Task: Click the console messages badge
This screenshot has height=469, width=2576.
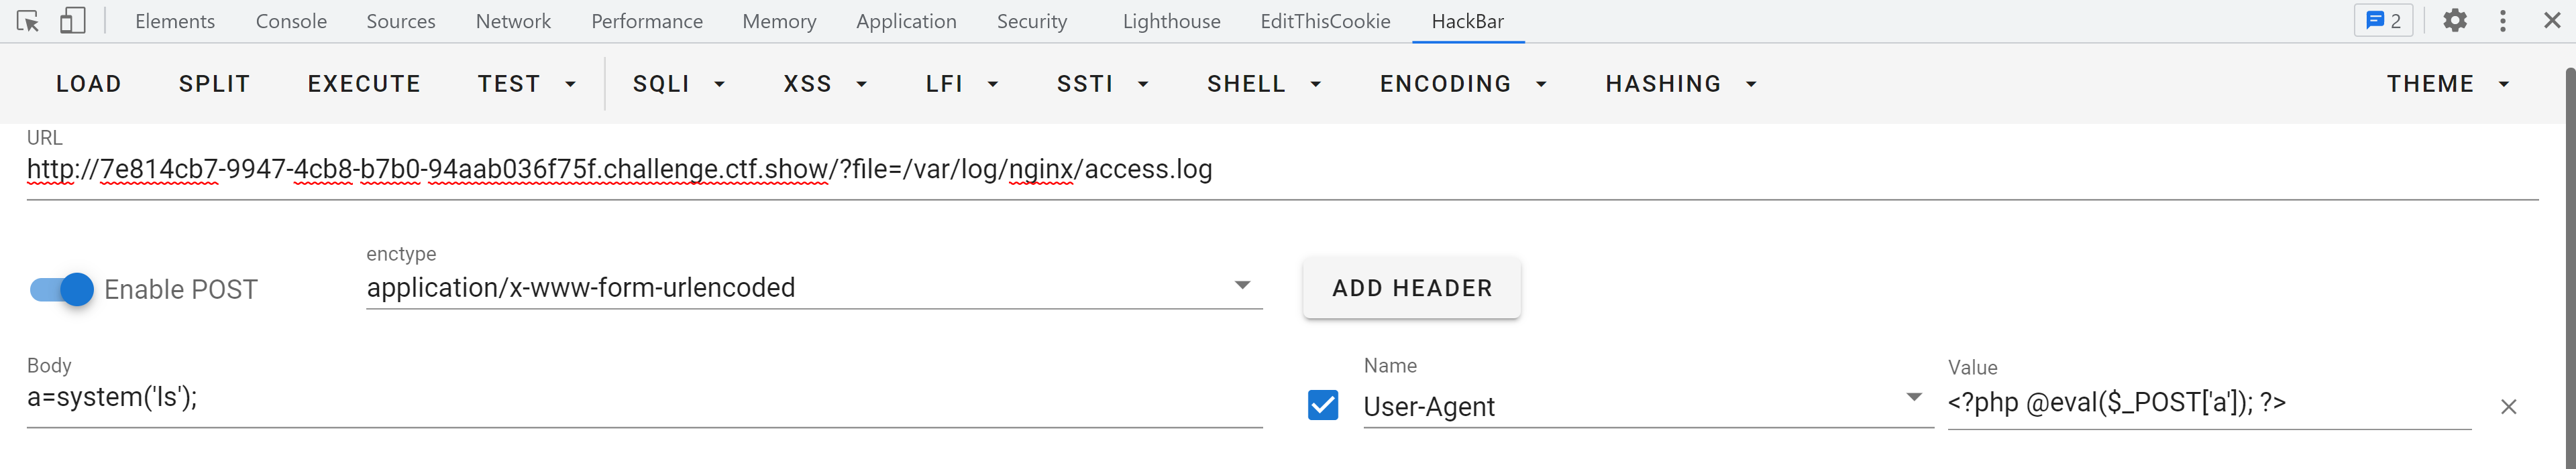Action: (x=2384, y=21)
